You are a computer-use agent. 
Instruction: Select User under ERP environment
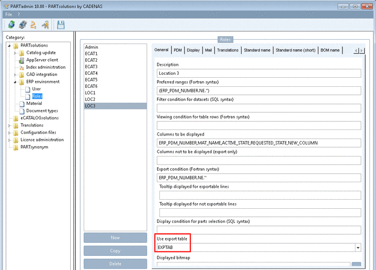tap(37, 89)
